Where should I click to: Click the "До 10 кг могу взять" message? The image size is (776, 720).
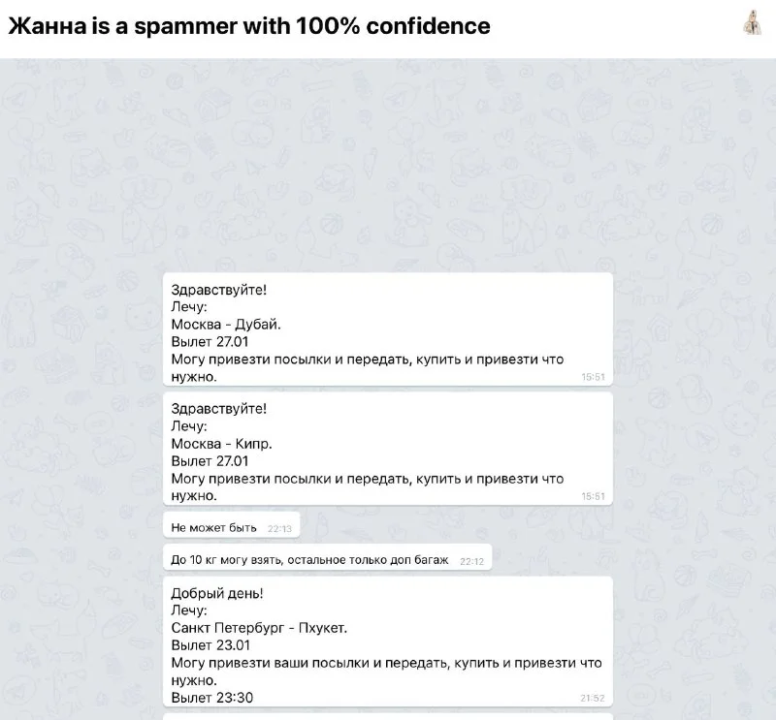click(309, 560)
